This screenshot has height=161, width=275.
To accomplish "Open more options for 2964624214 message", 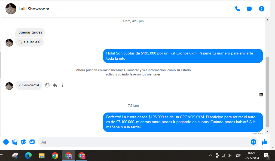I will pos(63,85).
